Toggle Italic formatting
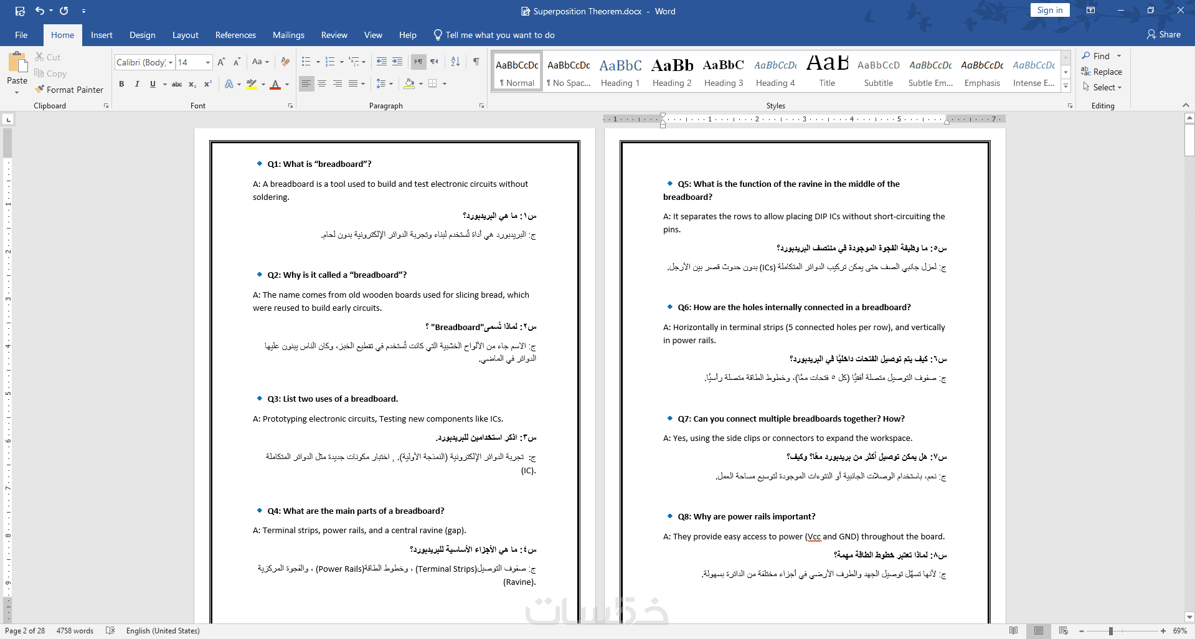The width and height of the screenshot is (1195, 639). point(137,84)
